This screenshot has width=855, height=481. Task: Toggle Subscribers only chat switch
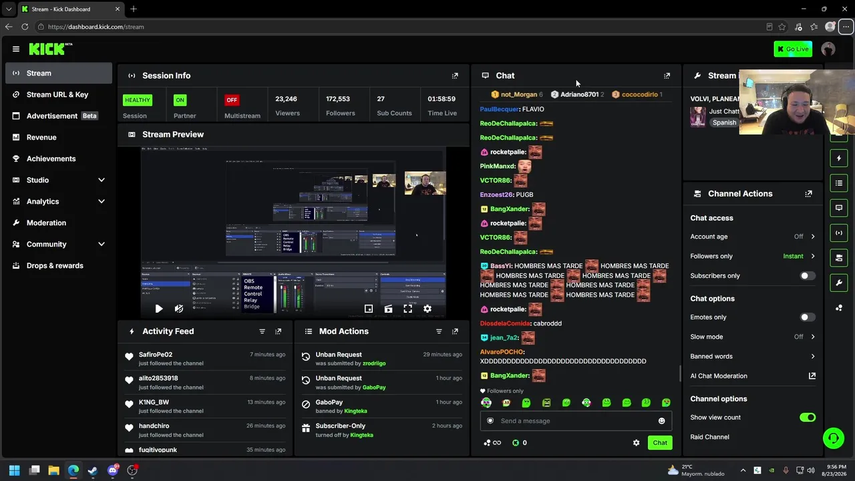coord(808,276)
